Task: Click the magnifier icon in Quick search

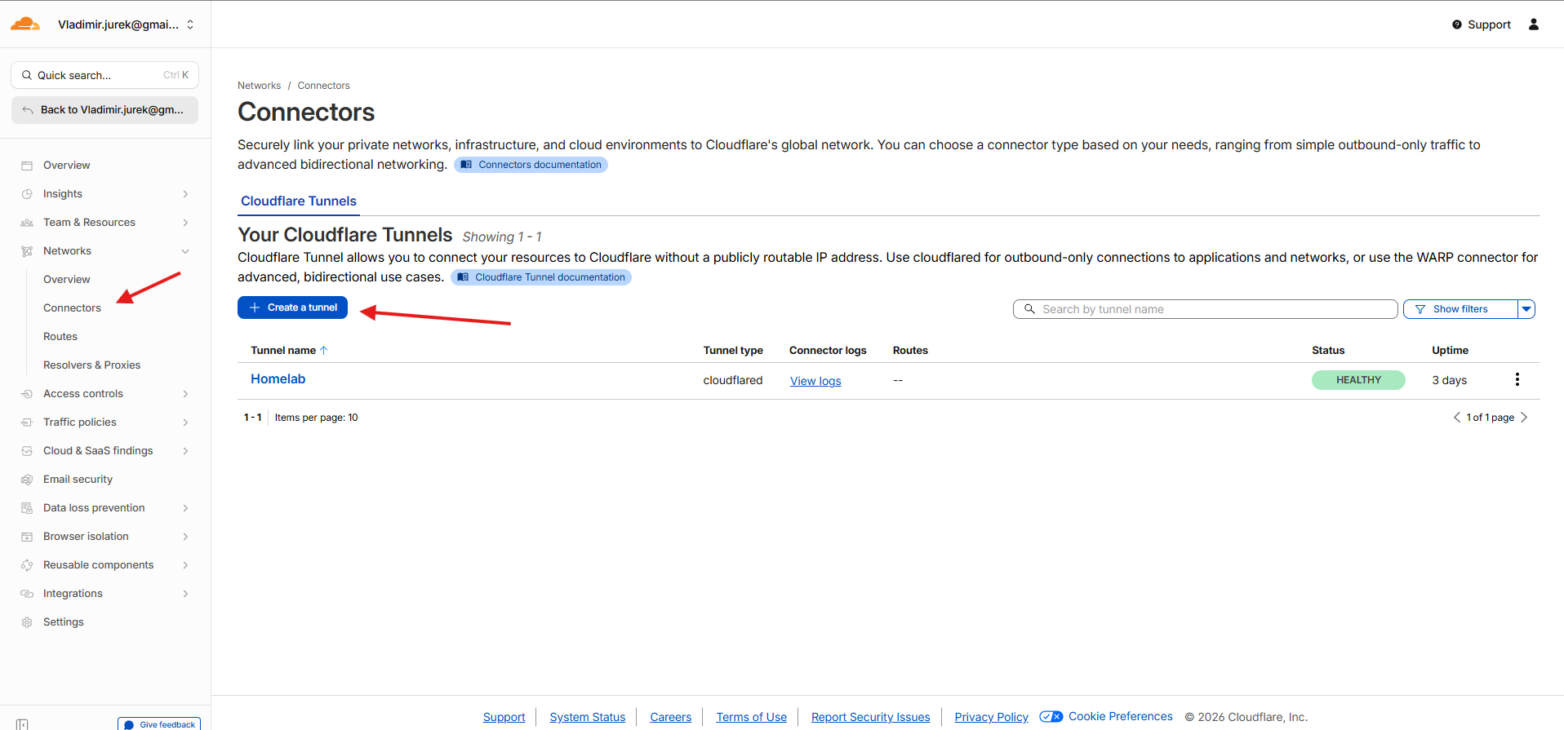Action: [x=27, y=75]
